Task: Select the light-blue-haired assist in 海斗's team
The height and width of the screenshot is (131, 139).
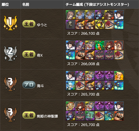Action: (70, 85)
